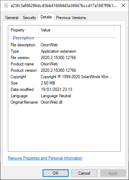Select the Product version property label
Viewport: 129px width, 180px height.
coord(24,70)
